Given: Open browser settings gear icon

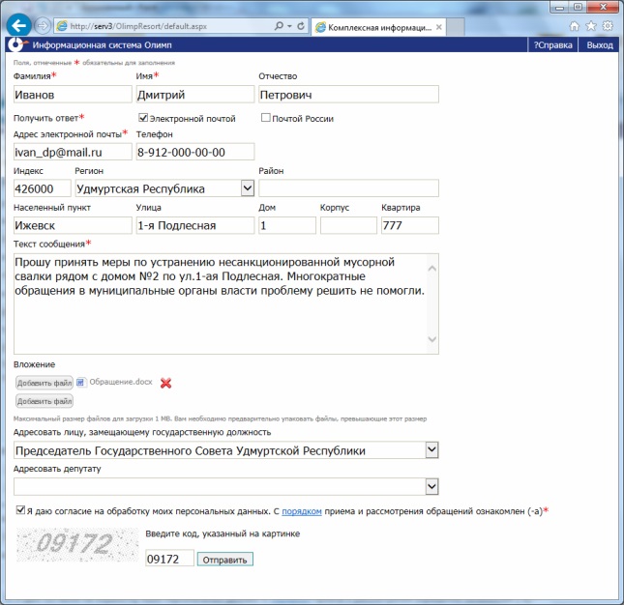Looking at the screenshot, I should (607, 26).
